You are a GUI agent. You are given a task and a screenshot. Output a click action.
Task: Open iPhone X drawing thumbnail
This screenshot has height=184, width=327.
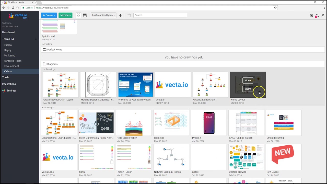(x=209, y=123)
